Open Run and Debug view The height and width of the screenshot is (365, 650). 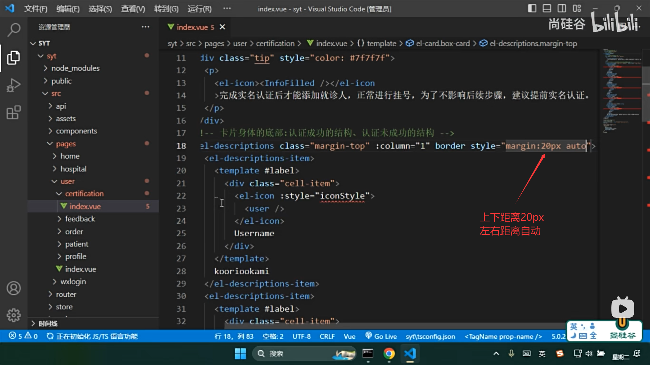coord(14,85)
